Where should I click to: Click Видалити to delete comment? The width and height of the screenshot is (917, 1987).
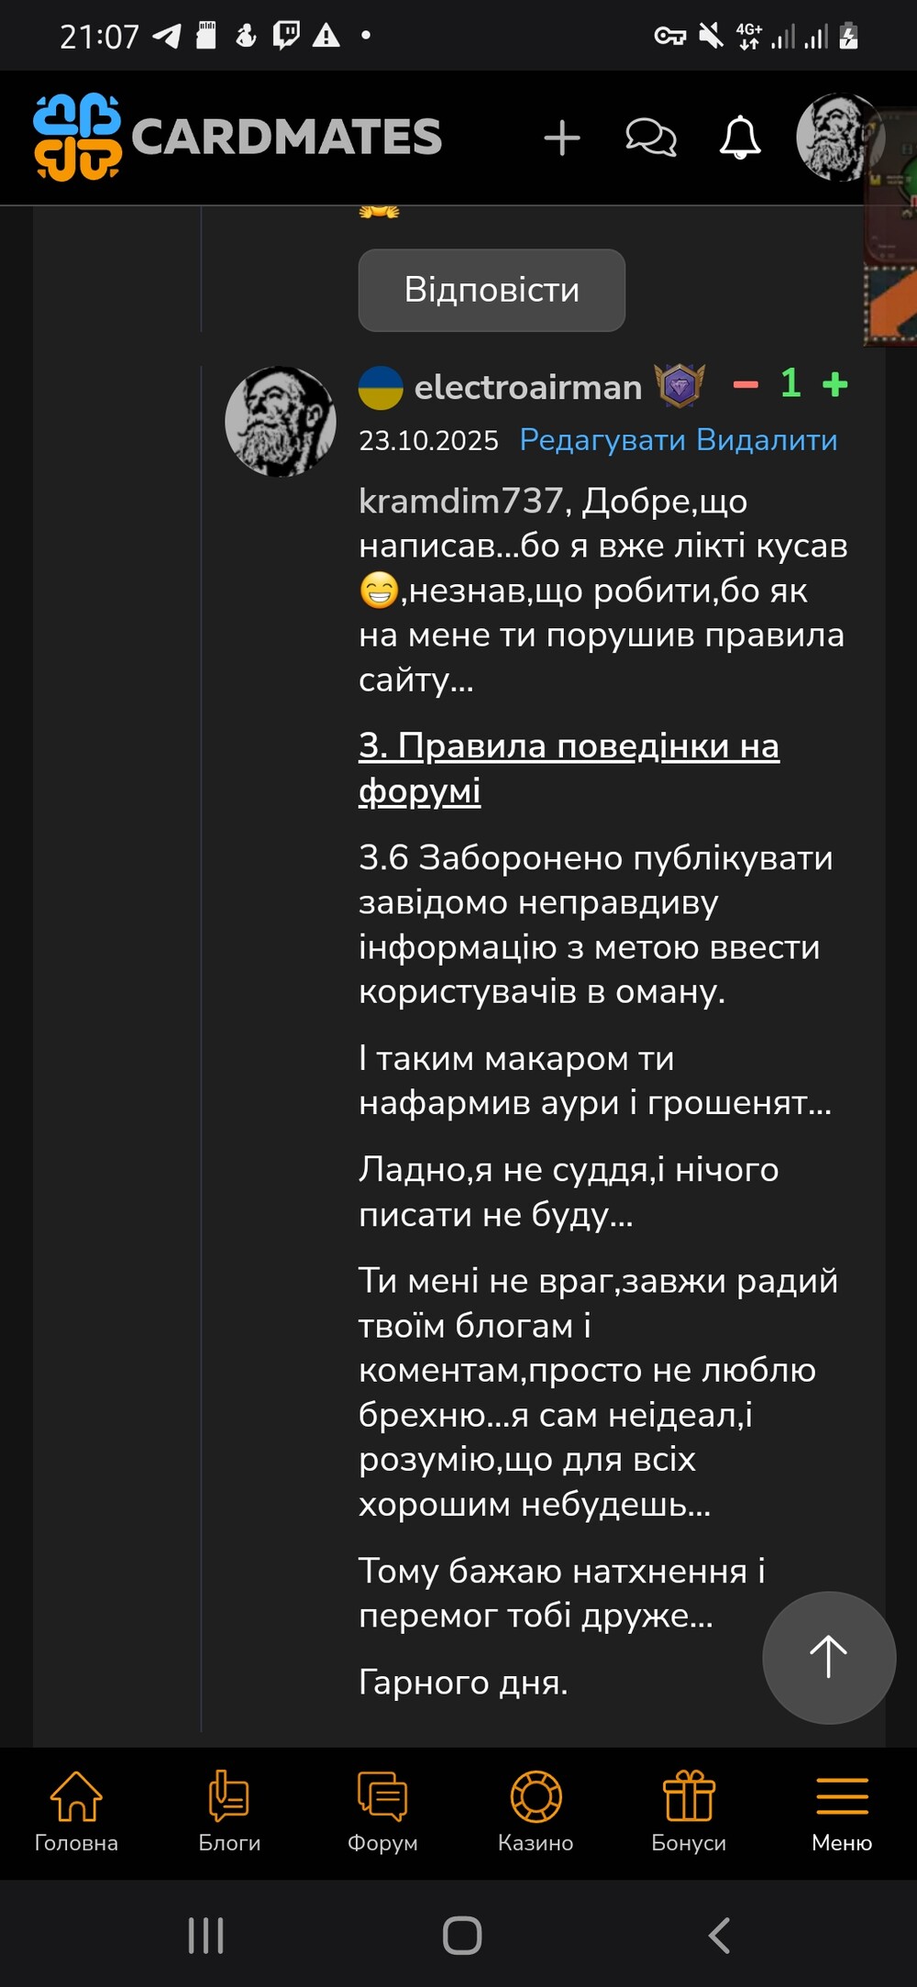pos(767,440)
